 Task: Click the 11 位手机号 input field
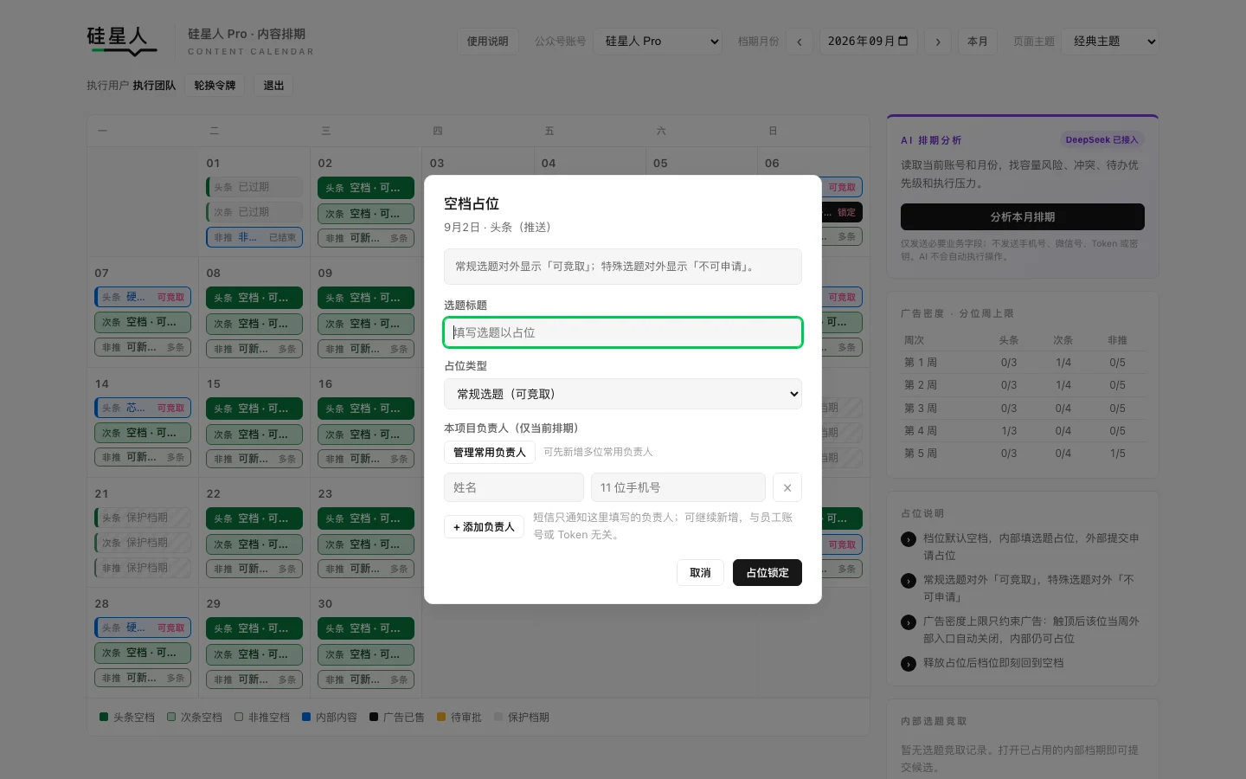(x=678, y=487)
